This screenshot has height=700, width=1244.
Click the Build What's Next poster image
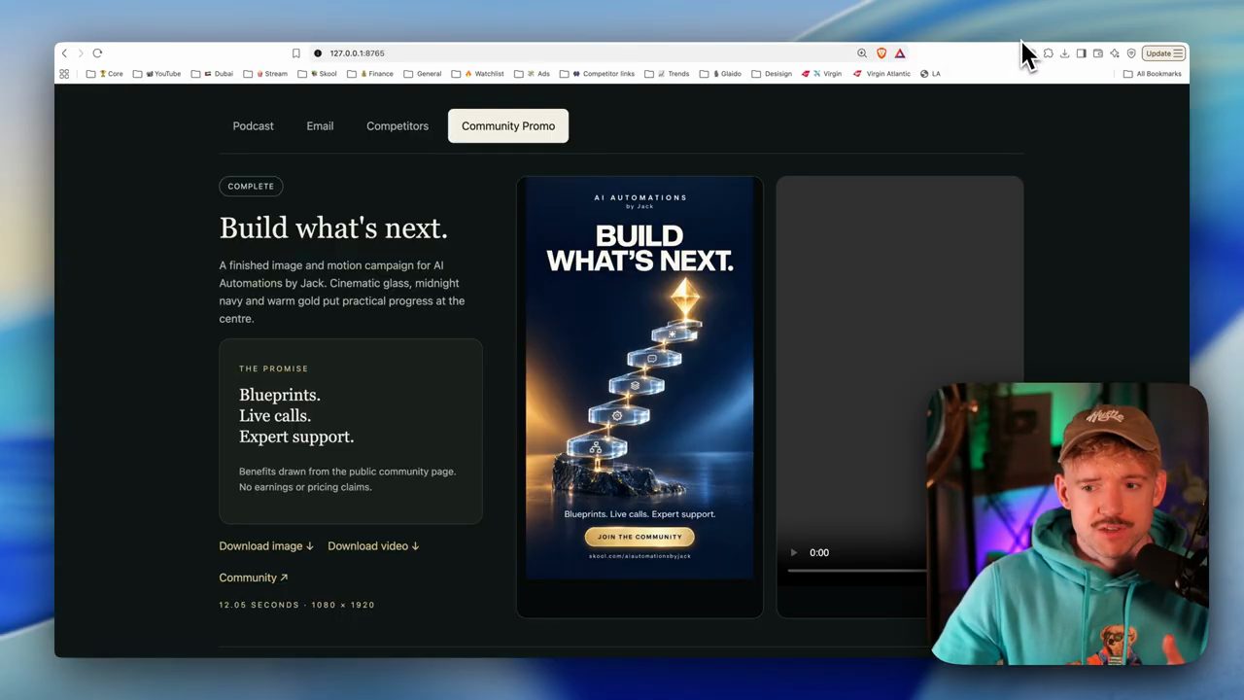639,379
